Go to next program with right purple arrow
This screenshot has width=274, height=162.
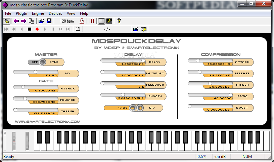tap(24, 21)
